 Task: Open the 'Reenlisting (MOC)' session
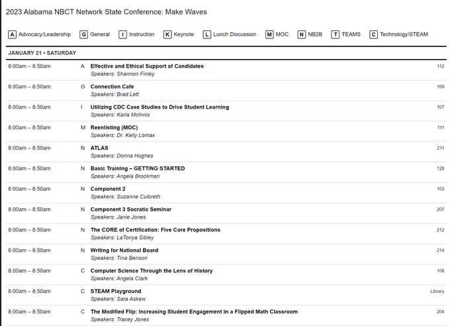click(114, 127)
